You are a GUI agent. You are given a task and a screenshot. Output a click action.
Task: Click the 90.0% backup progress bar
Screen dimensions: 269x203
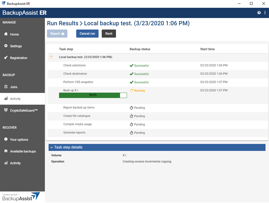pos(93,95)
